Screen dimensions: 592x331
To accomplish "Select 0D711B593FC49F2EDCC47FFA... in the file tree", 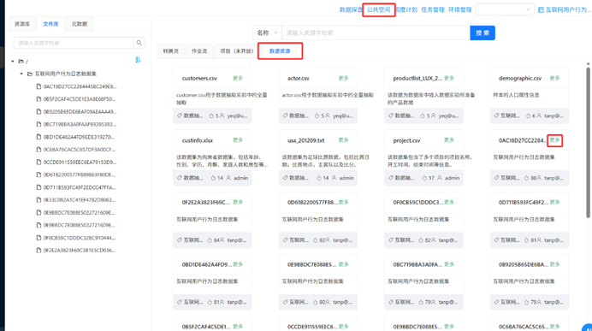I will coord(80,187).
